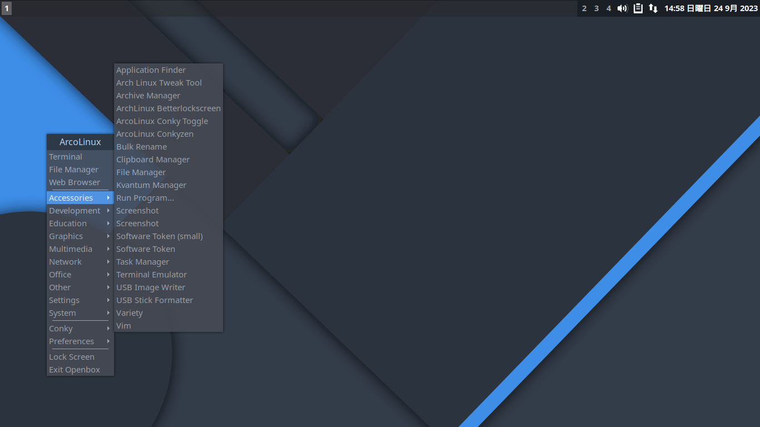Switch to workspace 3 in the panel
This screenshot has height=427, width=760.
pos(596,8)
